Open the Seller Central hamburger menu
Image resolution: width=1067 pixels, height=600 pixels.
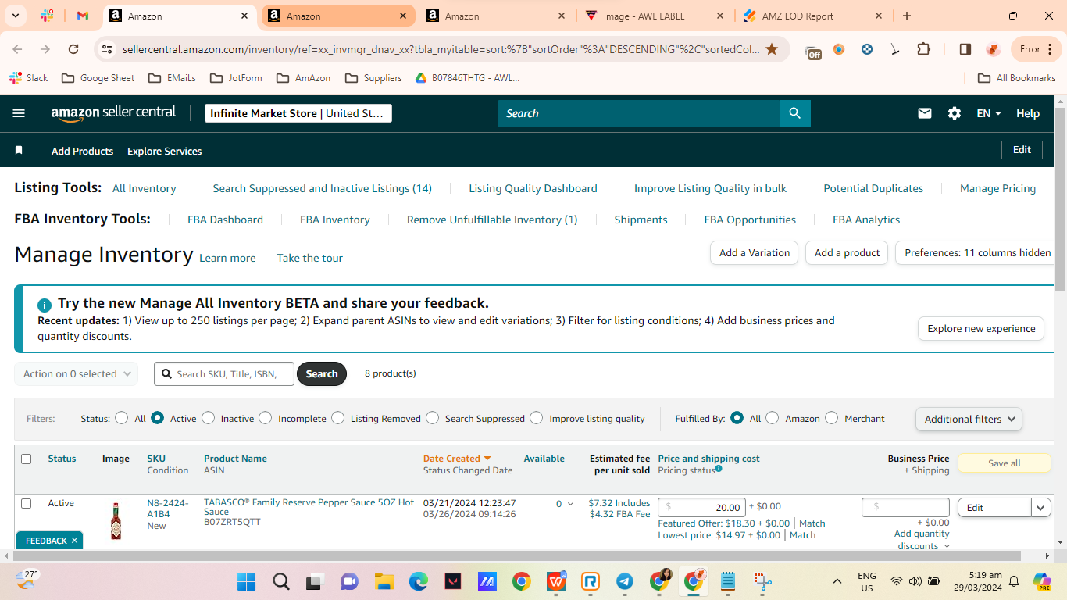point(19,113)
